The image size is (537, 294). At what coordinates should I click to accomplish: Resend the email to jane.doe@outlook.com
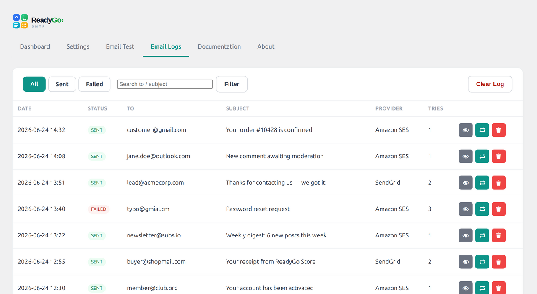[x=482, y=156]
